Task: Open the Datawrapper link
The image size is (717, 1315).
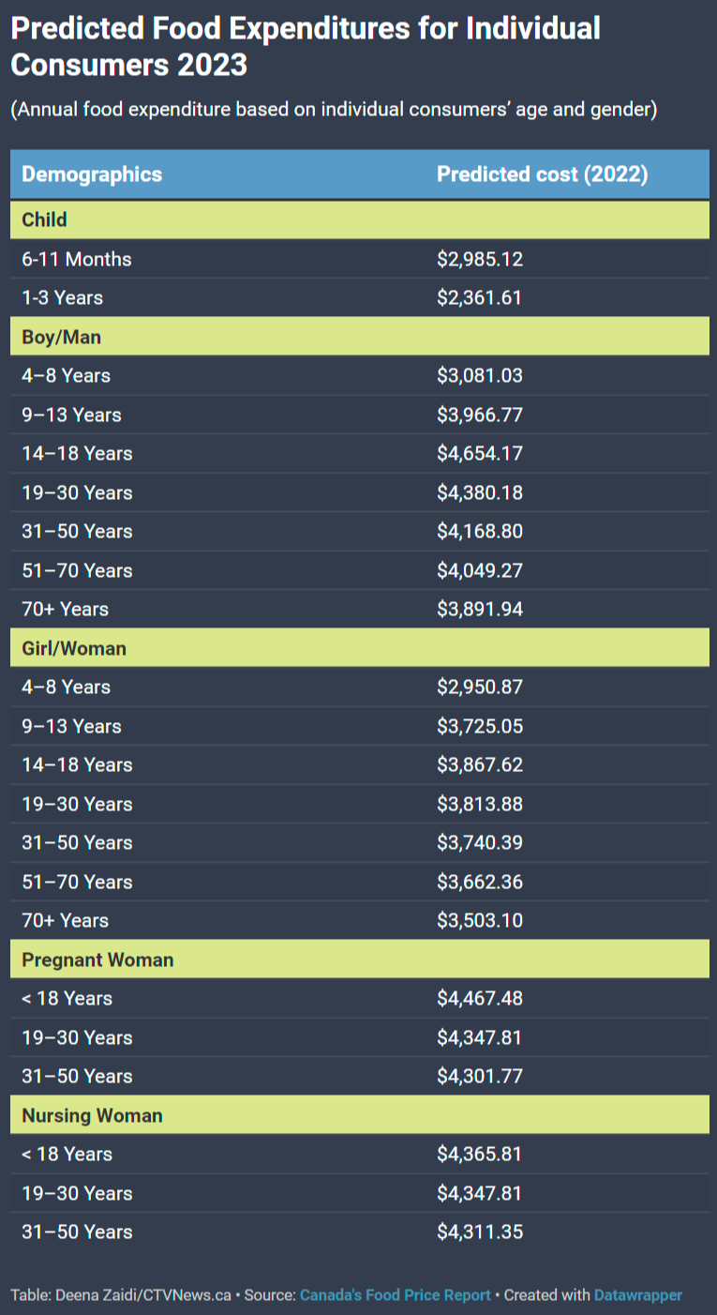Action: pos(638,1294)
